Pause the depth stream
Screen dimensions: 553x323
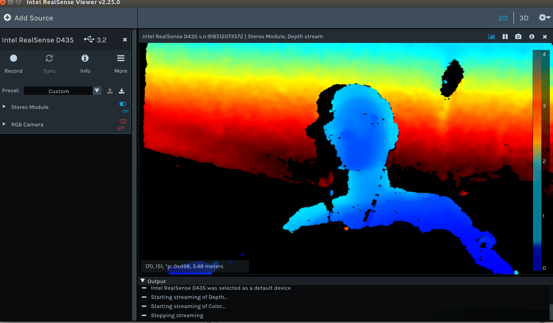505,37
